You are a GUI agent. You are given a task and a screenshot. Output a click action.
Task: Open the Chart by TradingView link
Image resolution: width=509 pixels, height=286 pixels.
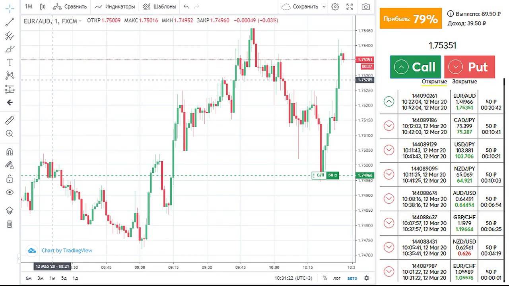pos(67,250)
